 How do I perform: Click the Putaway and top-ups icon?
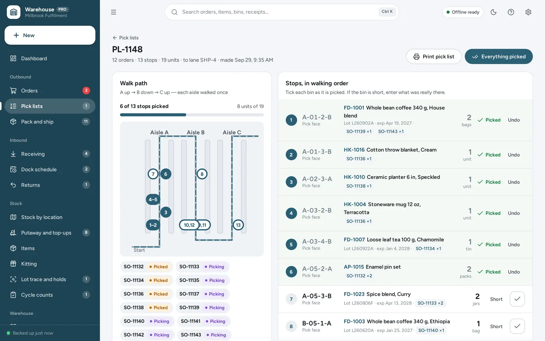pyautogui.click(x=13, y=233)
